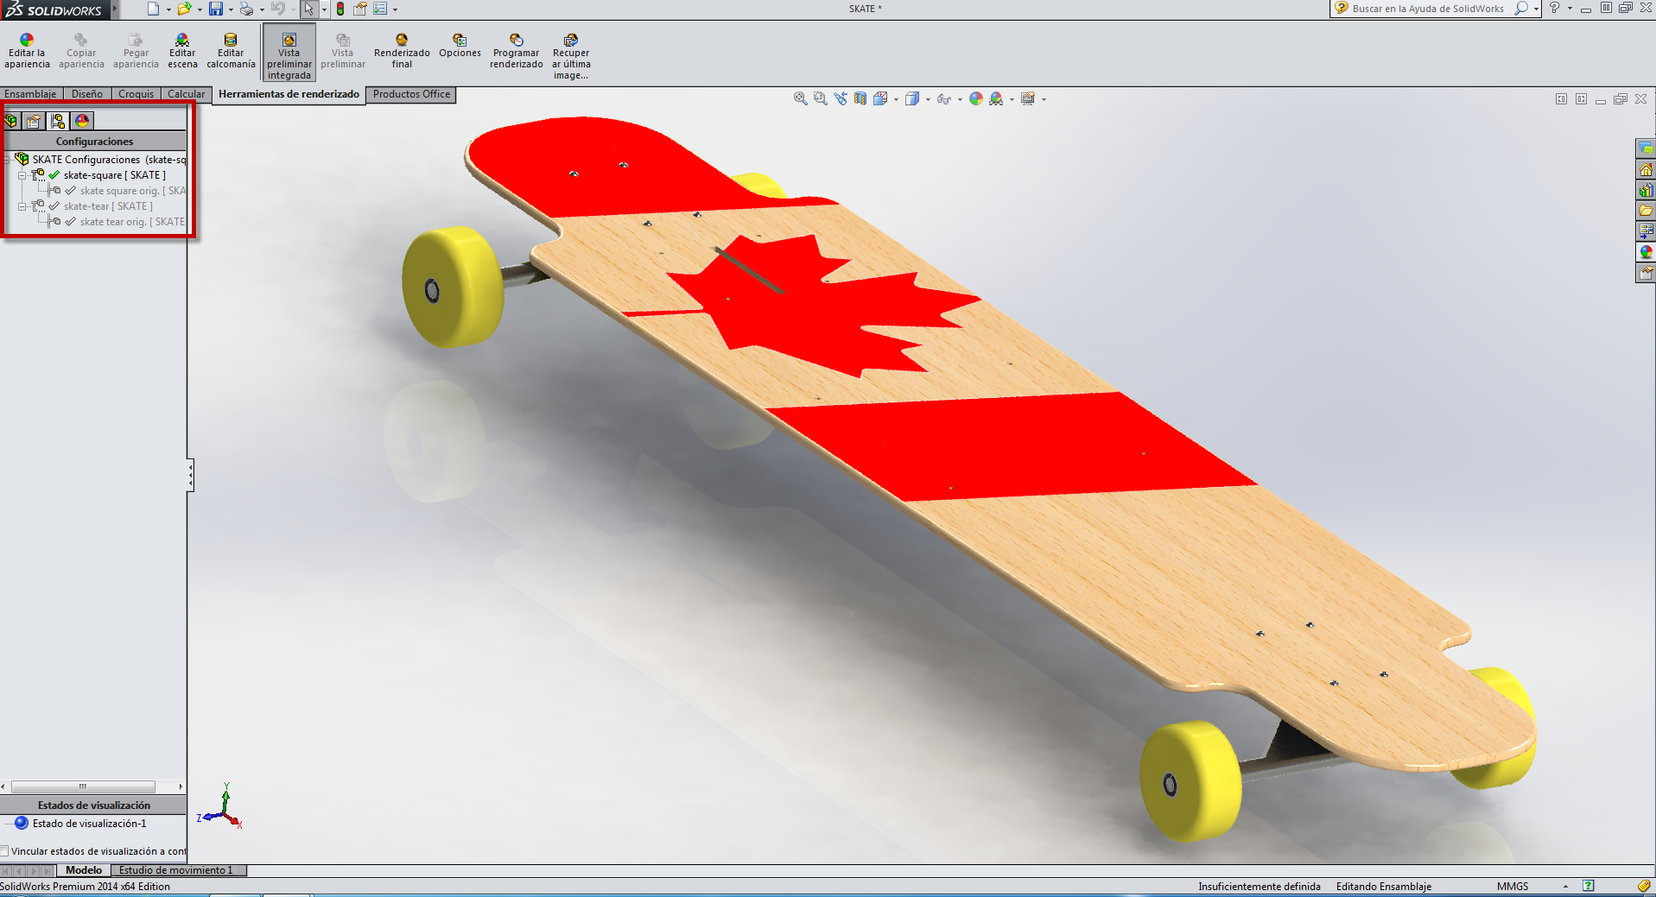Screen dimensions: 1656x897
Task: Activate the skate-tear configuration
Action: [107, 206]
